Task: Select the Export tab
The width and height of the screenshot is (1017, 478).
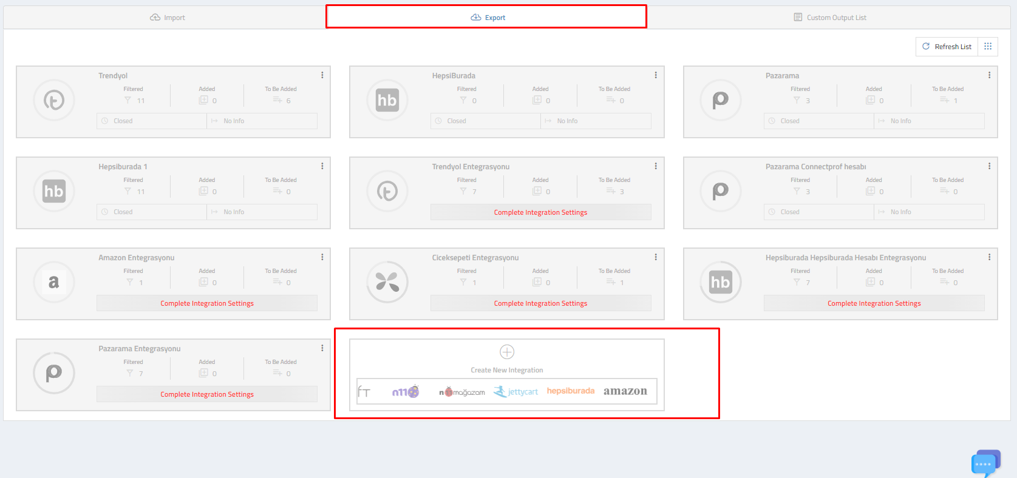Action: click(x=488, y=18)
